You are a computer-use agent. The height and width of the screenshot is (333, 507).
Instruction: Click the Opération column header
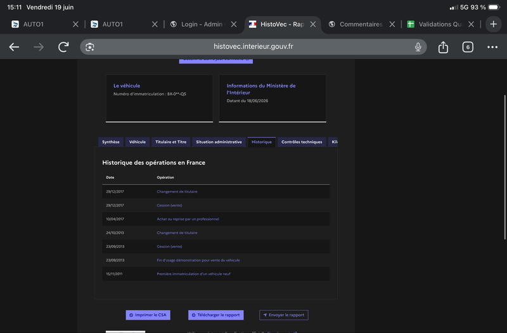click(x=165, y=178)
